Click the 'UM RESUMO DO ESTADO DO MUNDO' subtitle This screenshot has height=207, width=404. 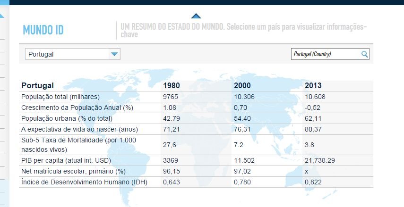[172, 26]
